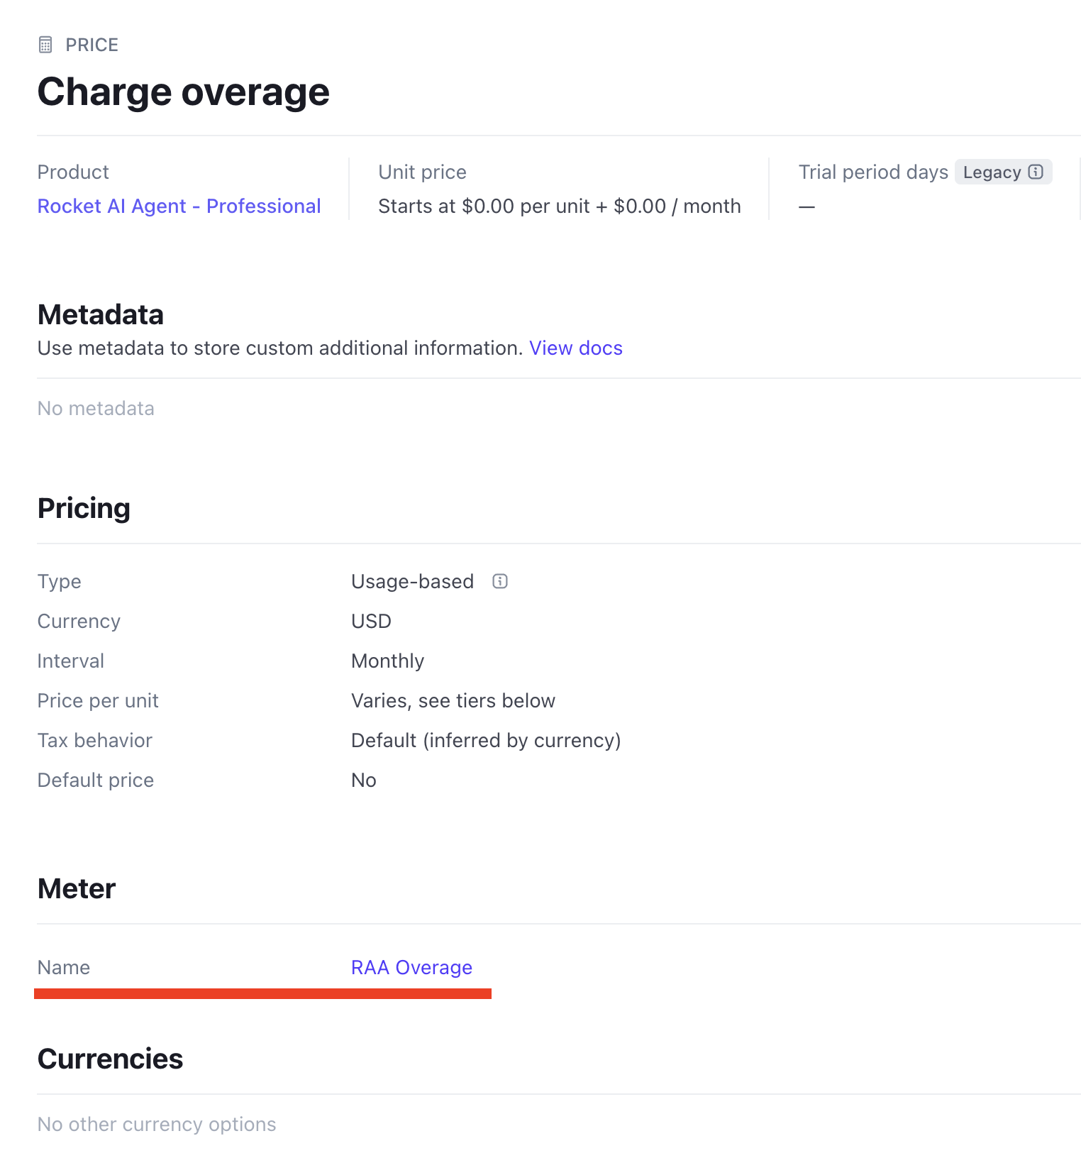Click the Monthly interval value
The width and height of the screenshot is (1081, 1175).
pos(387,661)
